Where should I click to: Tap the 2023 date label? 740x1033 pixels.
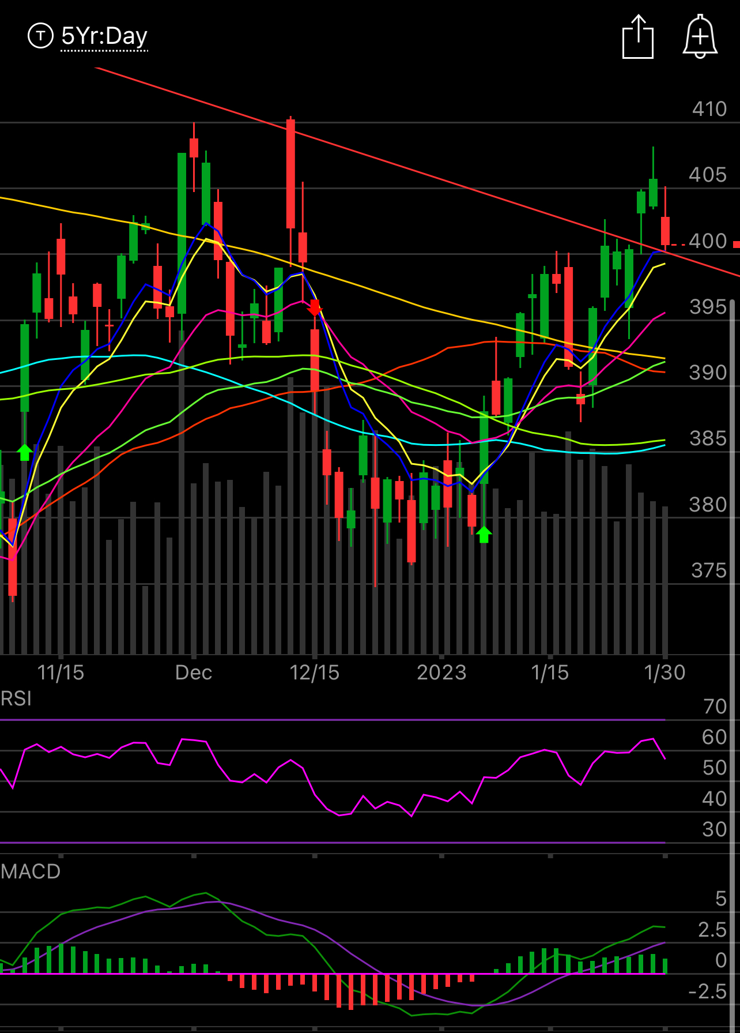point(441,672)
